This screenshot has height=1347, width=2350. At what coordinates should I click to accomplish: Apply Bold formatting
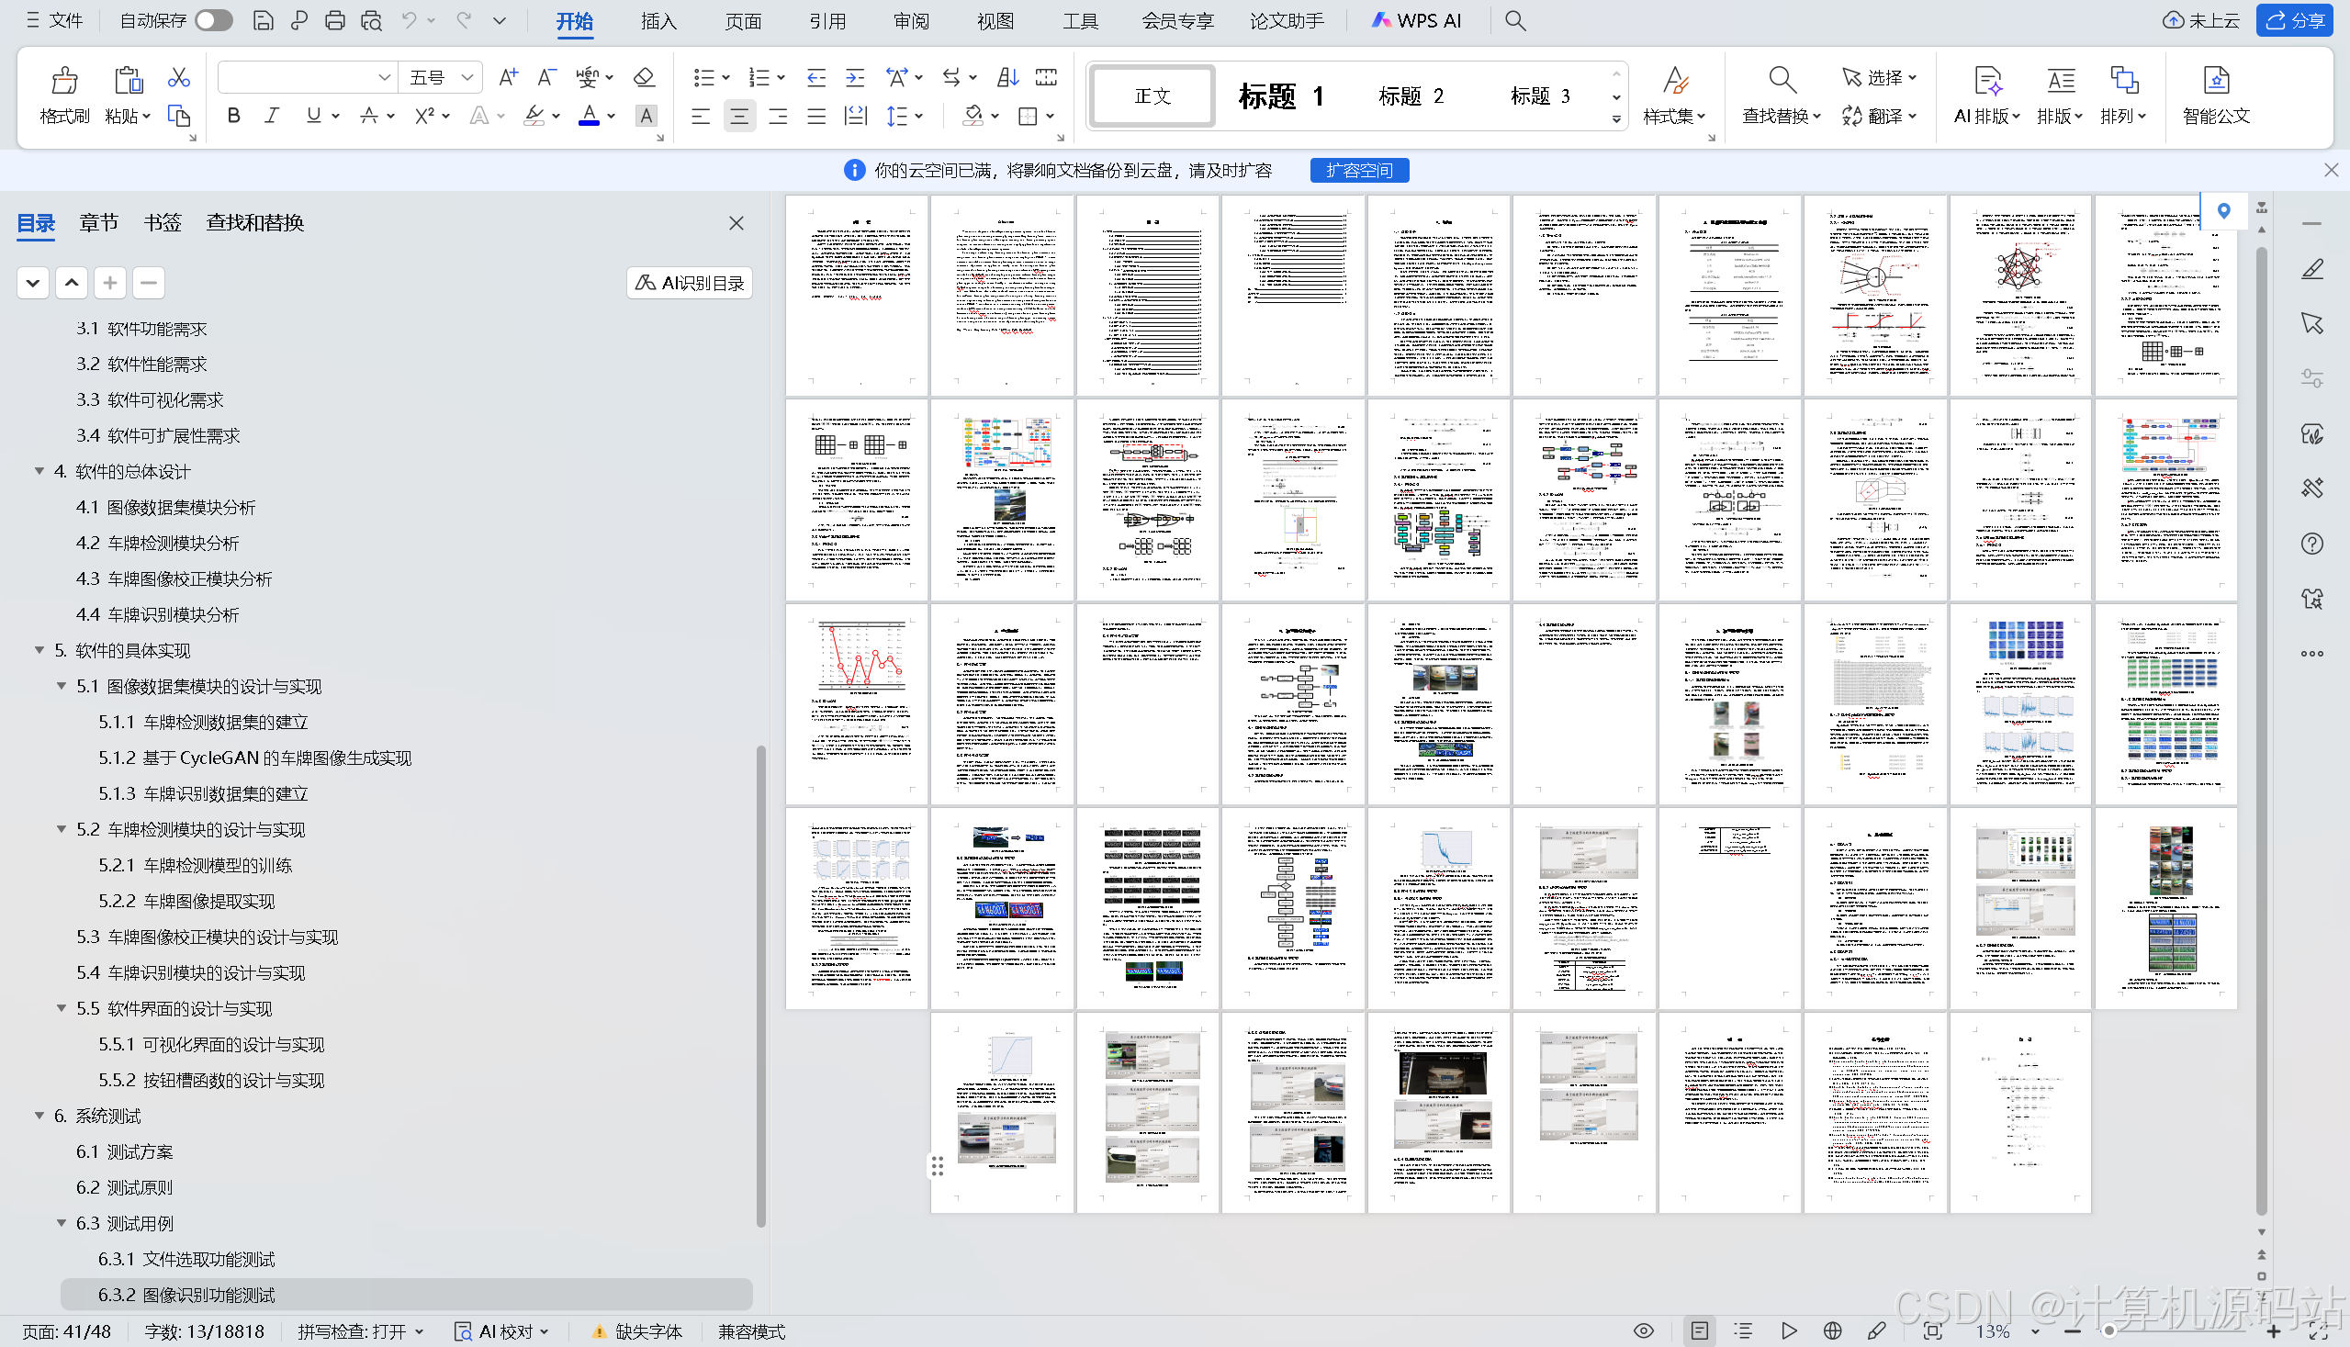coord(234,116)
